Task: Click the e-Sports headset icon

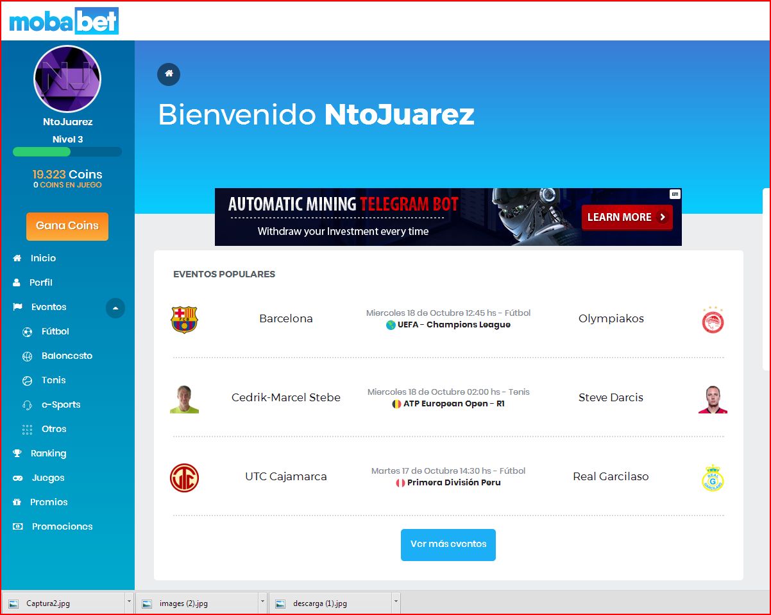Action: click(x=27, y=405)
